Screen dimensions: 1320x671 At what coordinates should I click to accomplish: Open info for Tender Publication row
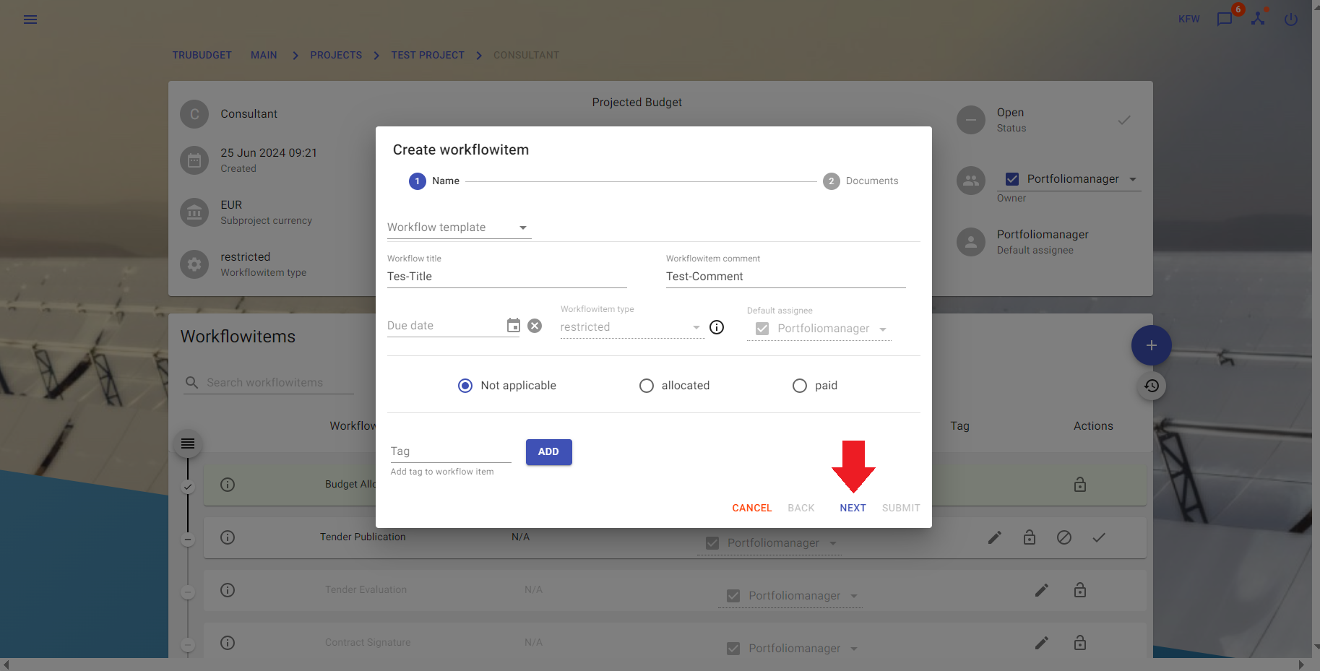[228, 537]
